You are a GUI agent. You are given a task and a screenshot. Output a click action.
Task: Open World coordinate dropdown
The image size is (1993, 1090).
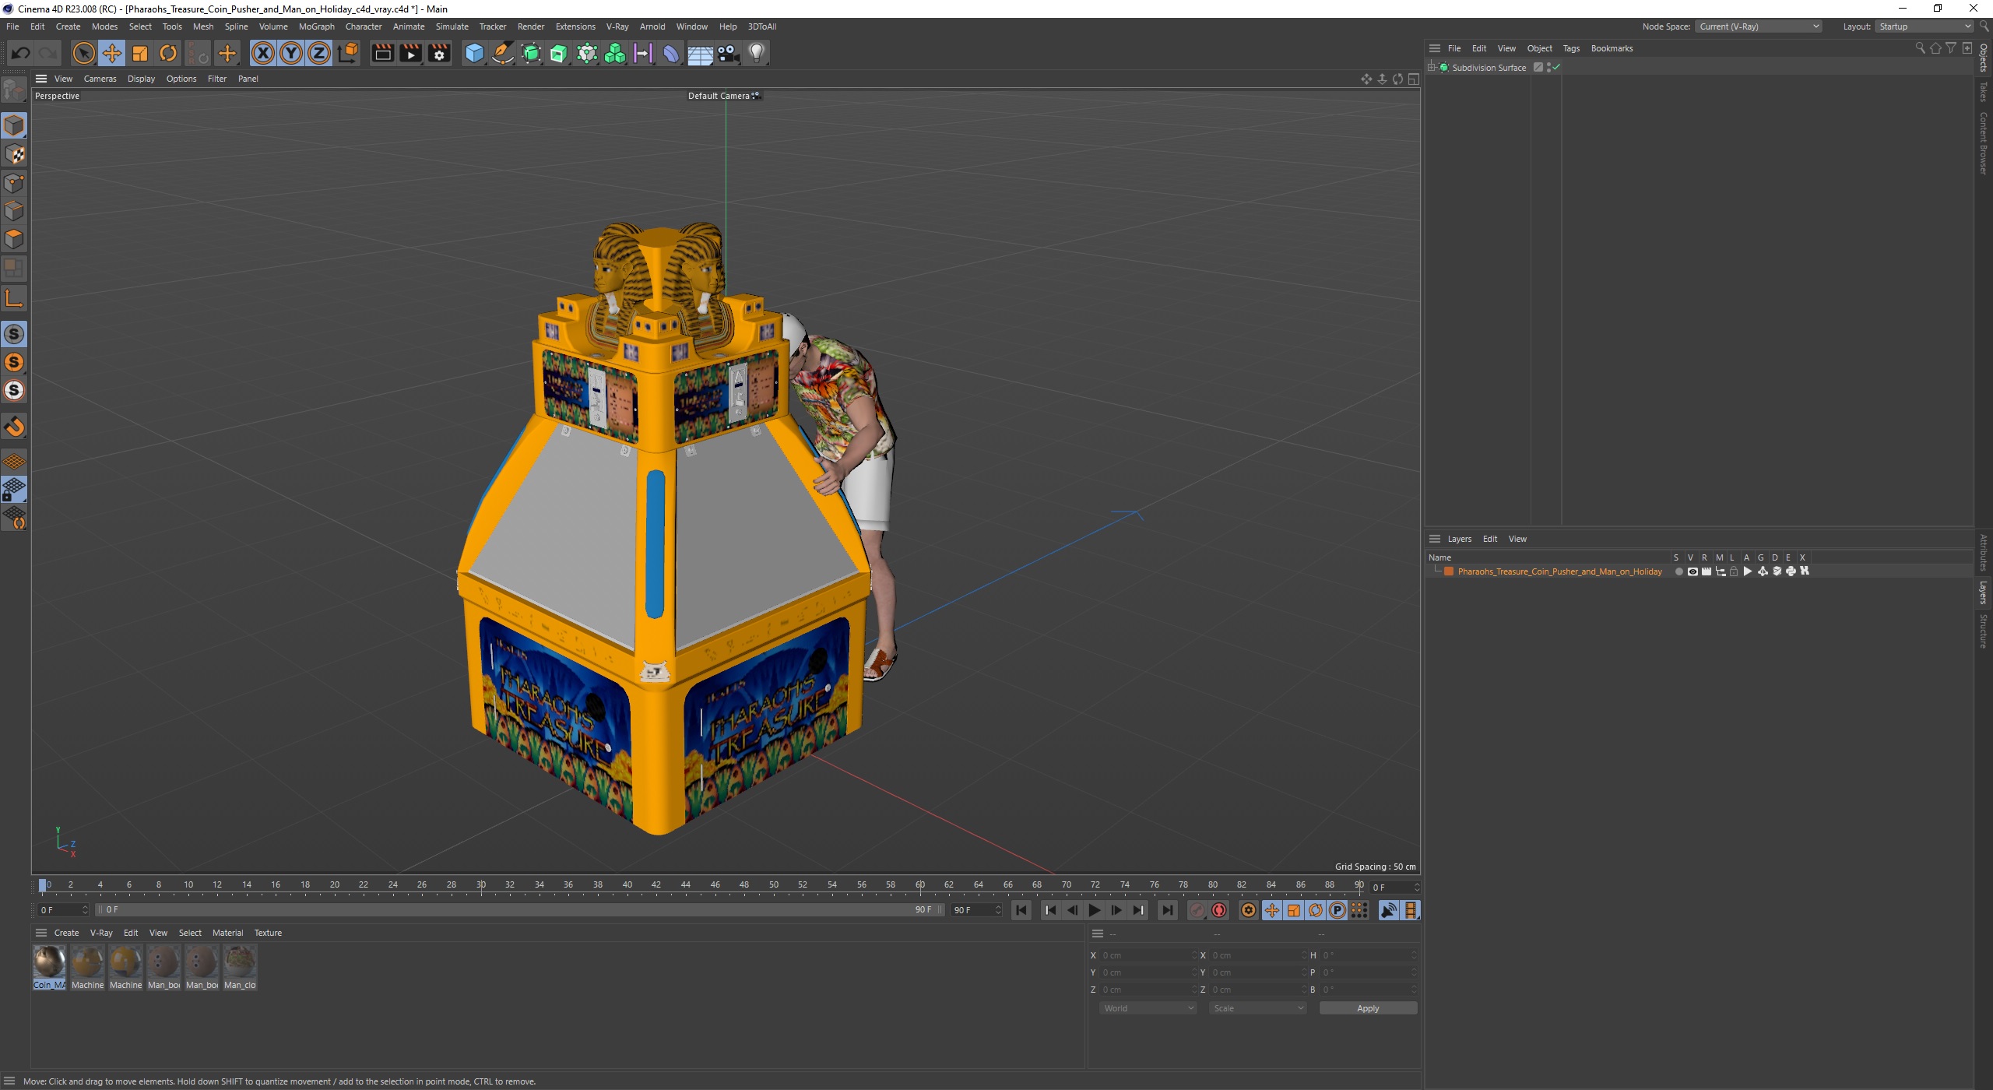pyautogui.click(x=1148, y=1008)
